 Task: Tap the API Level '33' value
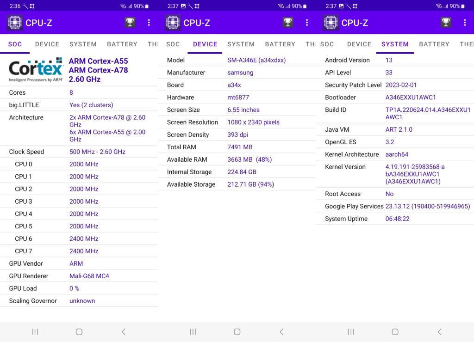pos(389,73)
